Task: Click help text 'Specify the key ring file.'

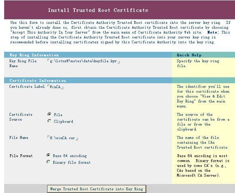Action: pyautogui.click(x=198, y=63)
